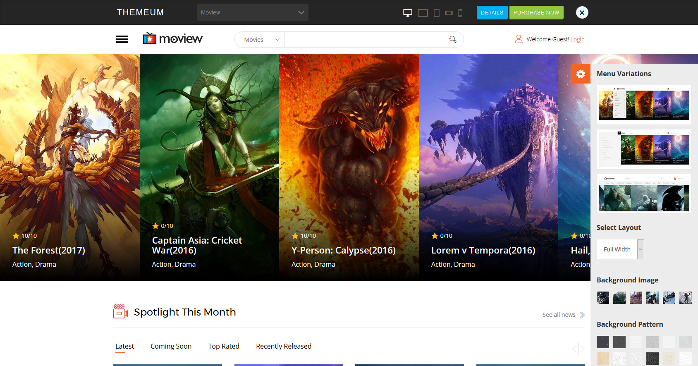Click the Lorem v Tempora movie poster
Screen dimensions: 698x366
(x=489, y=167)
